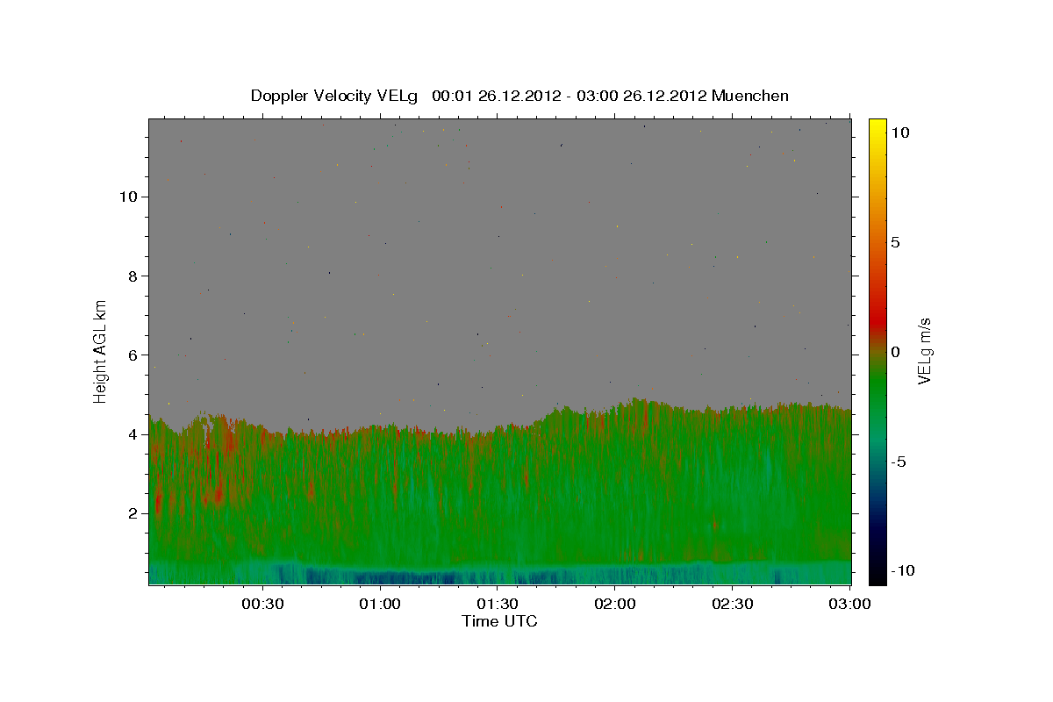Click the height tick label 8

(132, 276)
